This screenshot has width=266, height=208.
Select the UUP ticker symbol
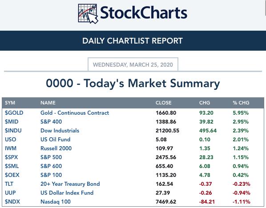click(10, 193)
